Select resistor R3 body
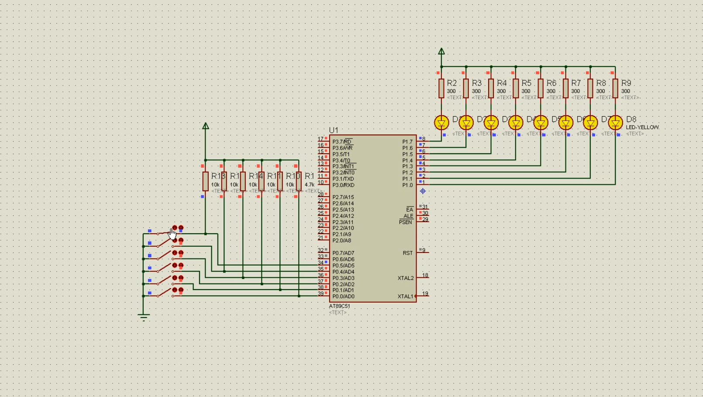Viewport: 703px width, 397px height. (x=466, y=88)
